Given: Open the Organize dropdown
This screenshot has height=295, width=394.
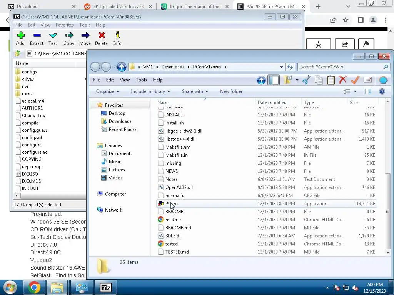Looking at the screenshot, I should point(108,91).
